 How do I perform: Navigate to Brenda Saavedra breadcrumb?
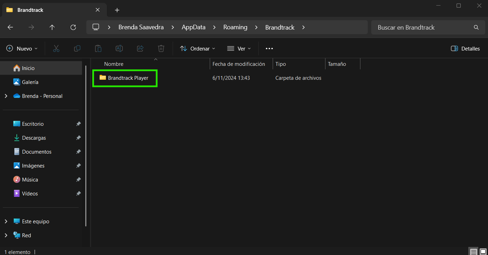pyautogui.click(x=141, y=27)
